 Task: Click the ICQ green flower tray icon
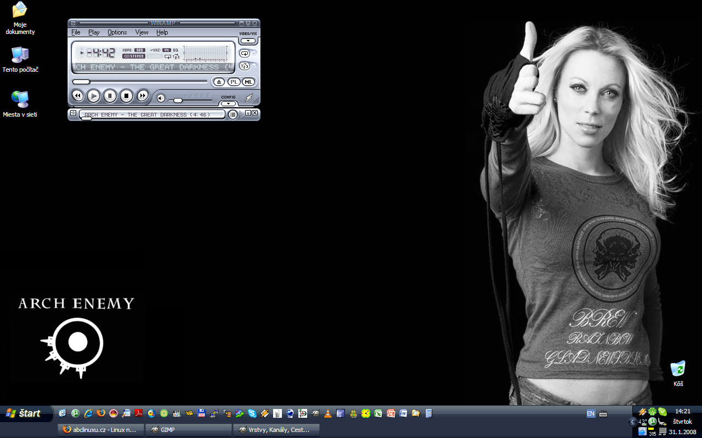point(652,412)
